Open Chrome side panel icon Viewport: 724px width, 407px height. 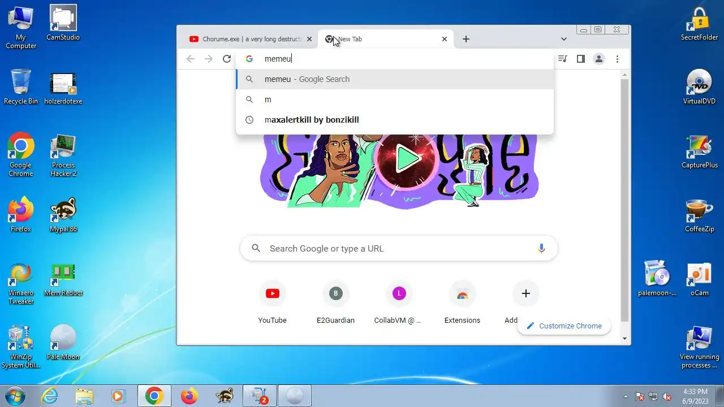[x=581, y=59]
